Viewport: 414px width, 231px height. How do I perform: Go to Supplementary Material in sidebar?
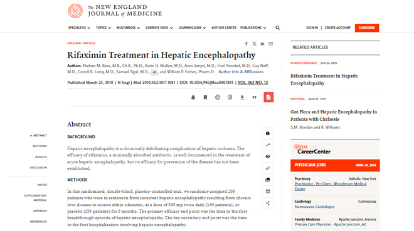click(35, 198)
